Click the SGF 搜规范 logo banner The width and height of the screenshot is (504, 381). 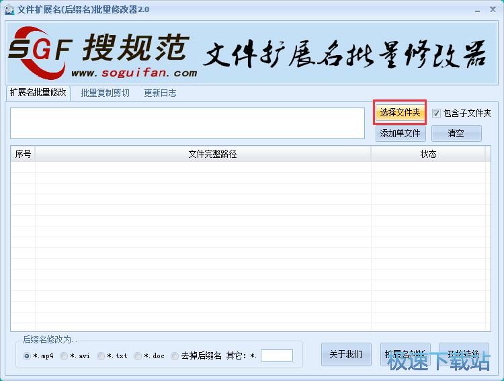(251, 53)
